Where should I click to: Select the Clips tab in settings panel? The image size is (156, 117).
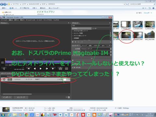coord(84,45)
